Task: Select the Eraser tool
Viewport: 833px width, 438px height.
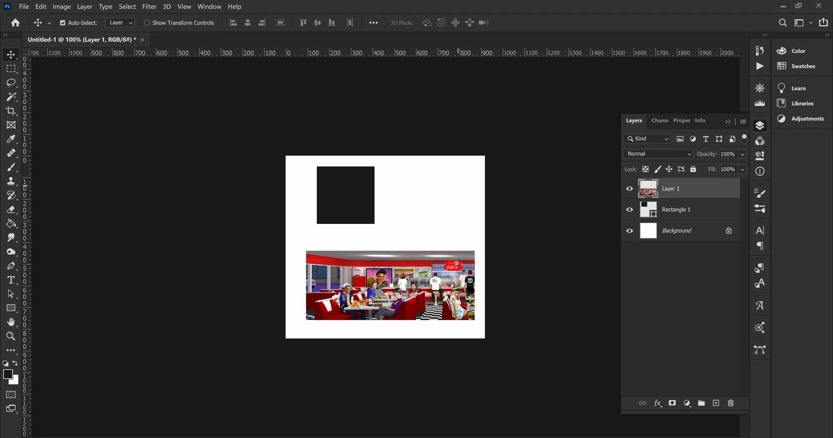Action: coord(11,210)
